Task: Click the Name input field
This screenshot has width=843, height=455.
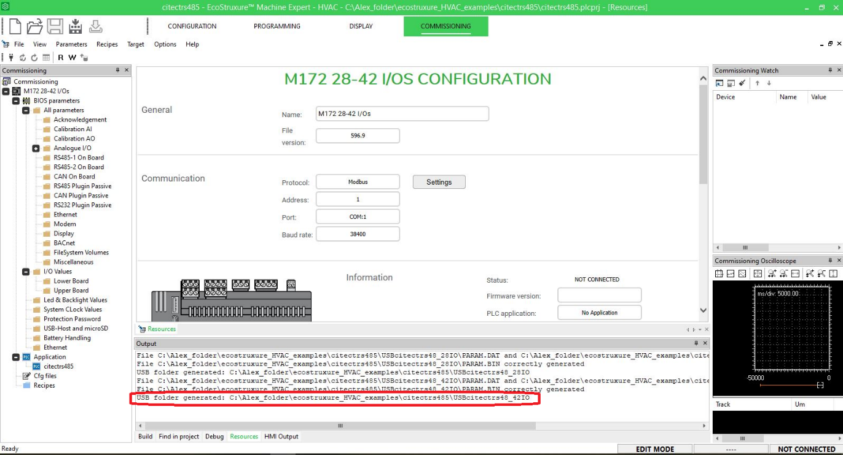Action: pos(402,113)
